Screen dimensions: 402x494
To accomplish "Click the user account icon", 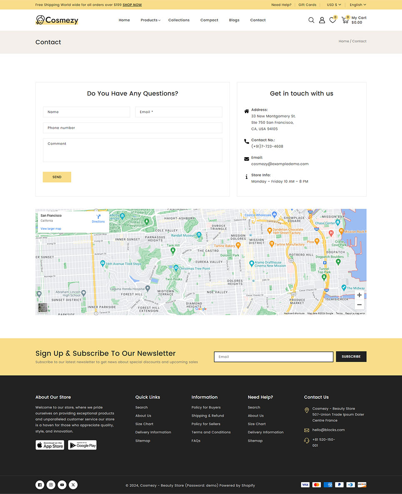I will pyautogui.click(x=322, y=20).
